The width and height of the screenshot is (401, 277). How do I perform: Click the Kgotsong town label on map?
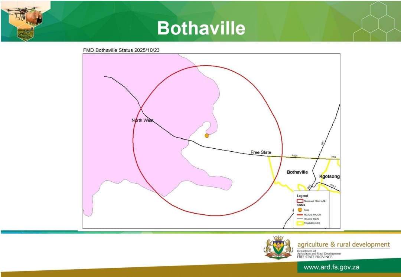tap(329, 177)
